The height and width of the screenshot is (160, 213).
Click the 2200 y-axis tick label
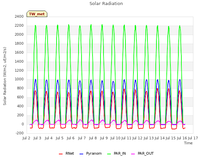tap(19, 25)
